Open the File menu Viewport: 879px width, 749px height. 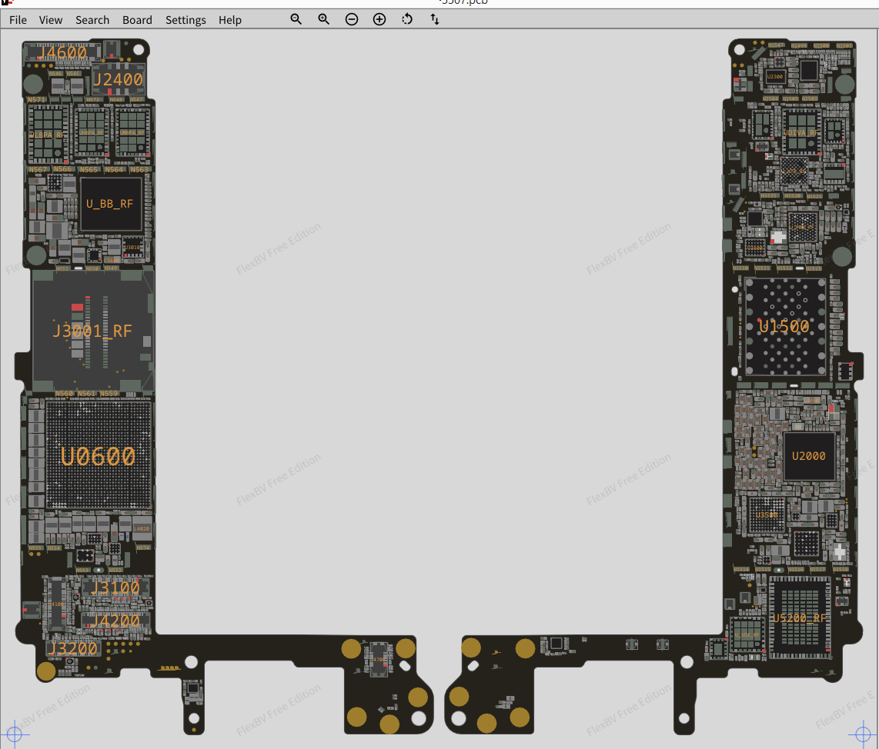18,20
